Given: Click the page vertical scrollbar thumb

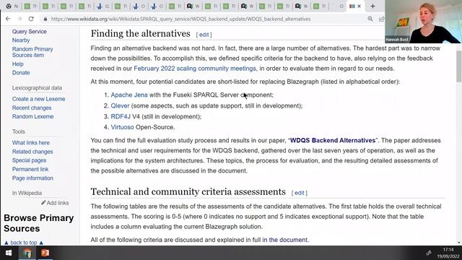Looking at the screenshot, I should point(459,66).
